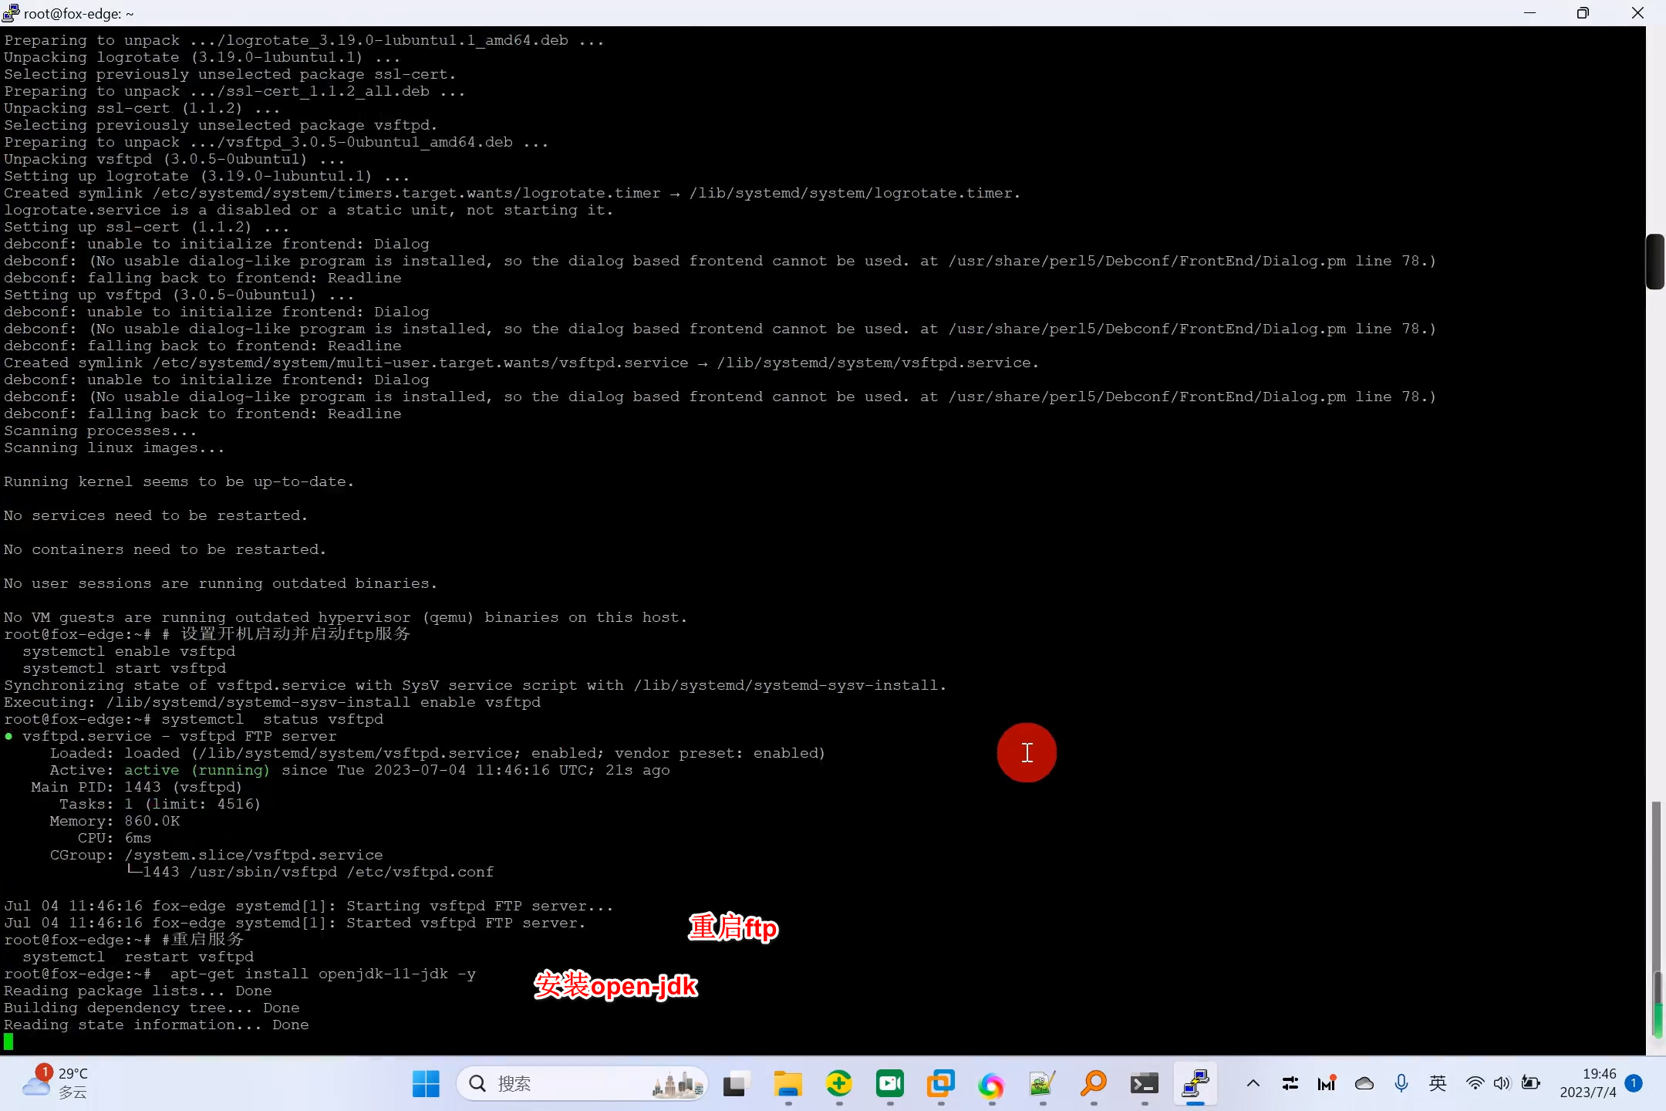
Task: Click 'systemctl restart vsftpd' line
Action: (138, 957)
